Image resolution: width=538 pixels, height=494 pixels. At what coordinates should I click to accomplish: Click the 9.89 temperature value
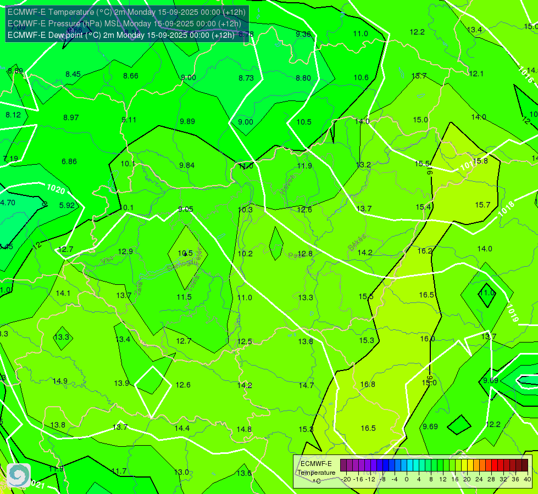(187, 121)
